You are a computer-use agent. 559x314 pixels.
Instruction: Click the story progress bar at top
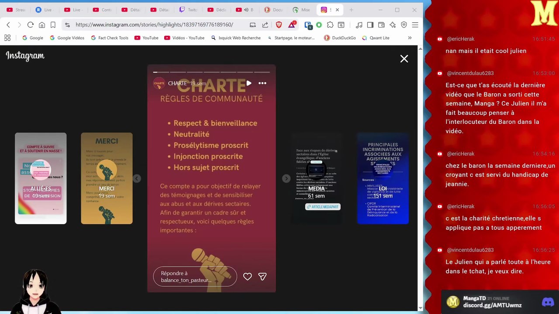tap(211, 72)
